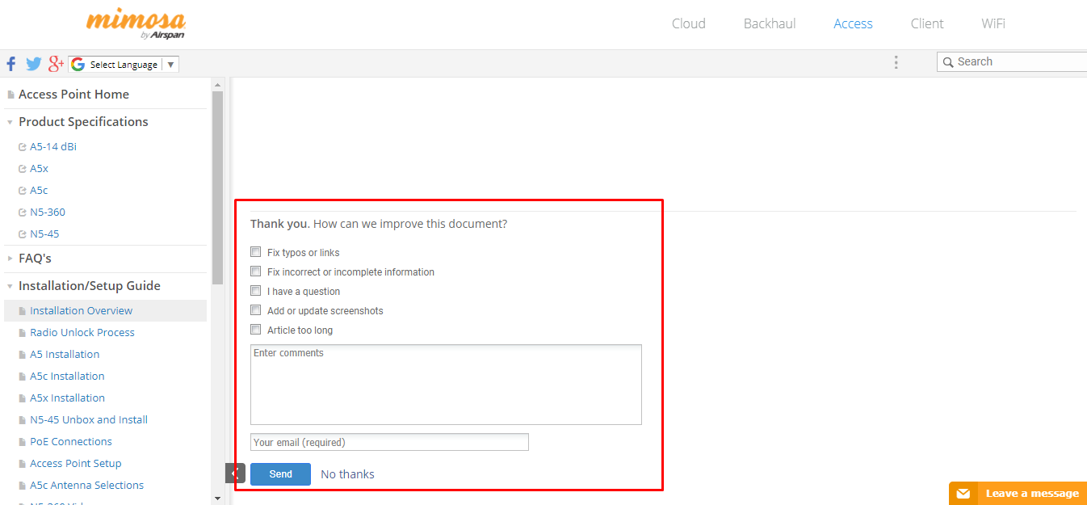Viewport: 1087px width, 505px height.
Task: Switch to the Backhaul tab
Action: pos(769,23)
